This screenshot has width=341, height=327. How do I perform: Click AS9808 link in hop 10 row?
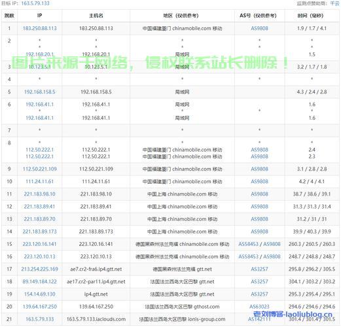click(x=259, y=181)
